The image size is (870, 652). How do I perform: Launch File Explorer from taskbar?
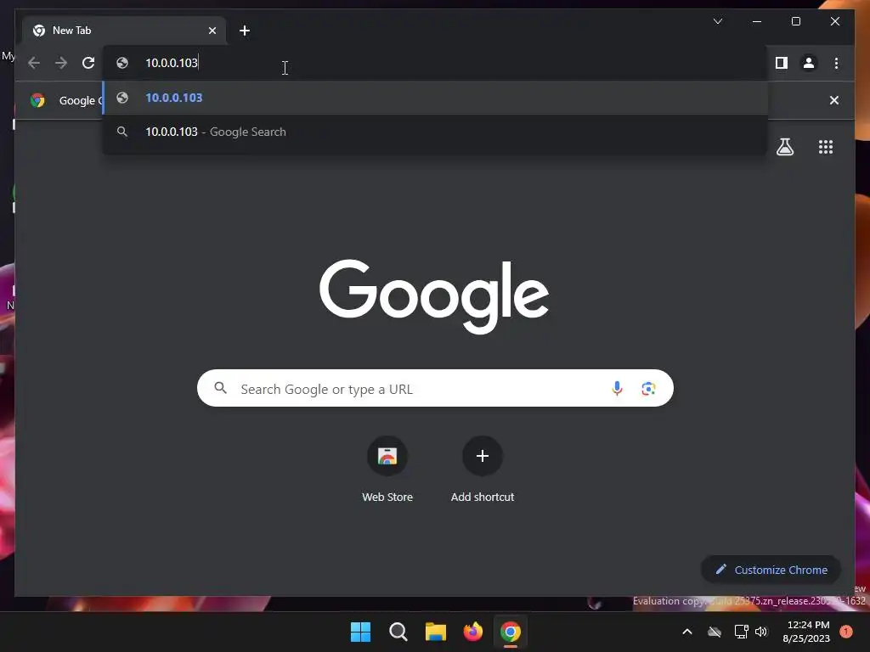[436, 632]
